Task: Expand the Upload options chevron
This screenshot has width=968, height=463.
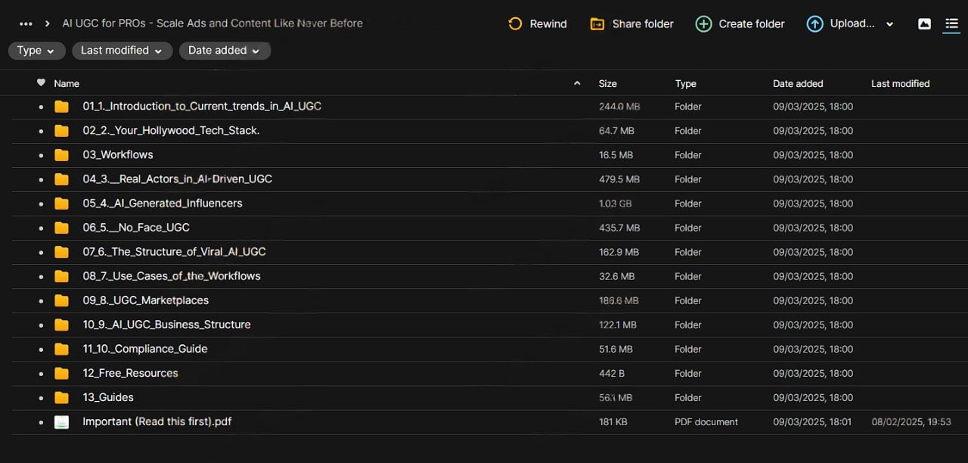Action: pyautogui.click(x=889, y=24)
